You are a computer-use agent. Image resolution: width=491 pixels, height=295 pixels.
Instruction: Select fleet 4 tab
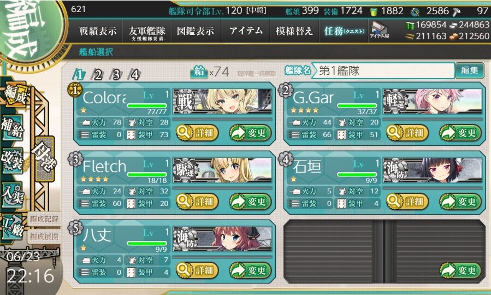135,74
